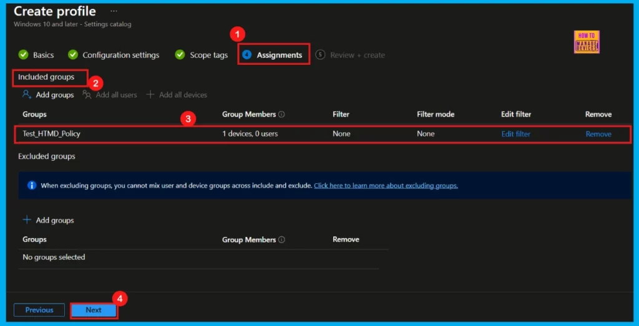639x326 pixels.
Task: Switch to the Configuration settings tab
Action: (x=121, y=55)
